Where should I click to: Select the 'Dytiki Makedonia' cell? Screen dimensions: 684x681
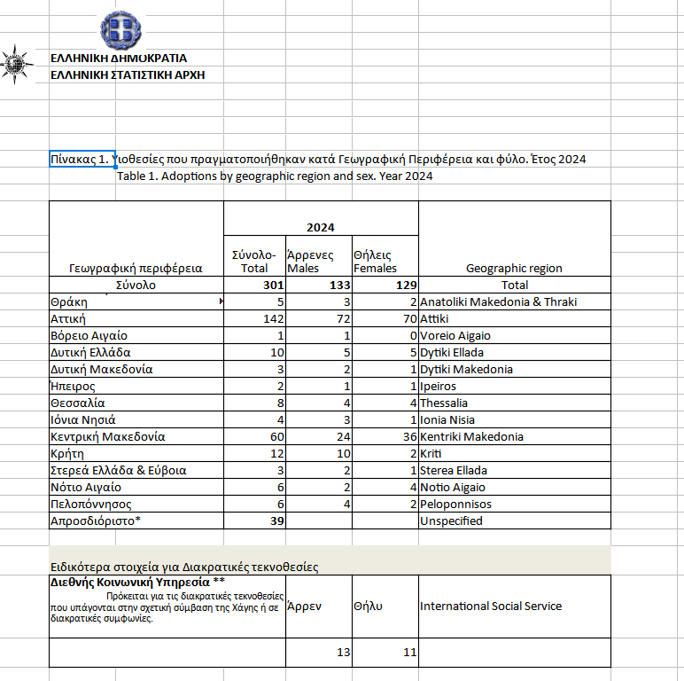click(x=514, y=369)
